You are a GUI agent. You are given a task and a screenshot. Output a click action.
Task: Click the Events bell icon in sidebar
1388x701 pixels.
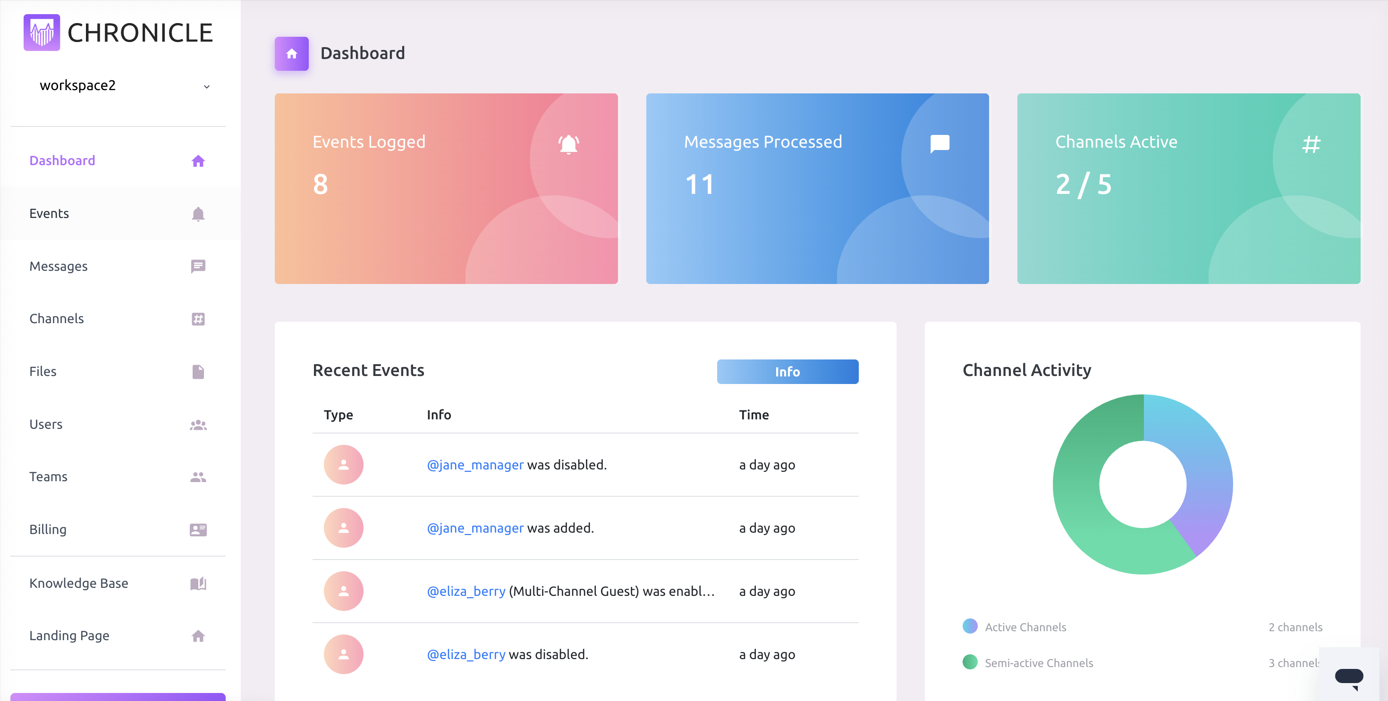tap(198, 214)
